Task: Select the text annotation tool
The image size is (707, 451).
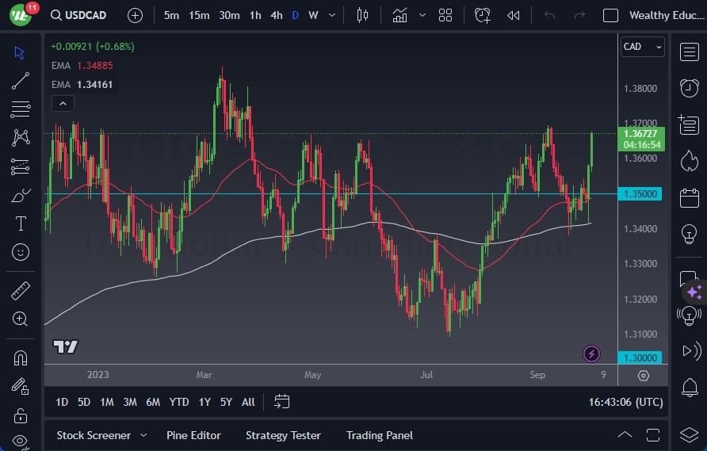Action: pos(21,224)
